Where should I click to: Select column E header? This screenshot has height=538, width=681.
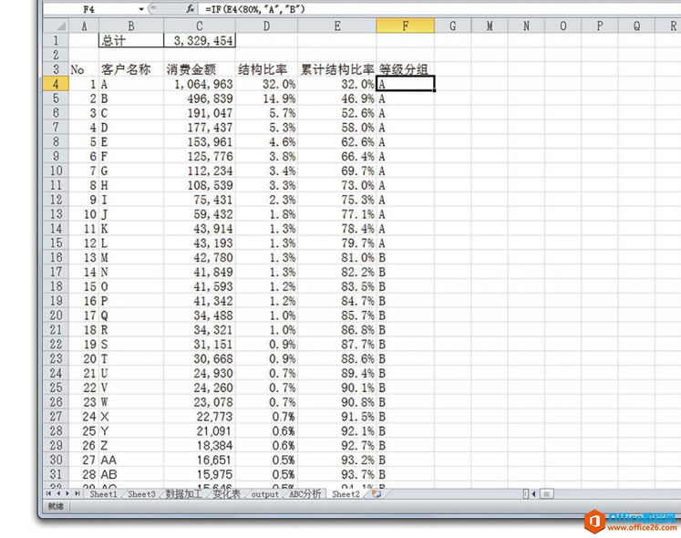[x=337, y=26]
